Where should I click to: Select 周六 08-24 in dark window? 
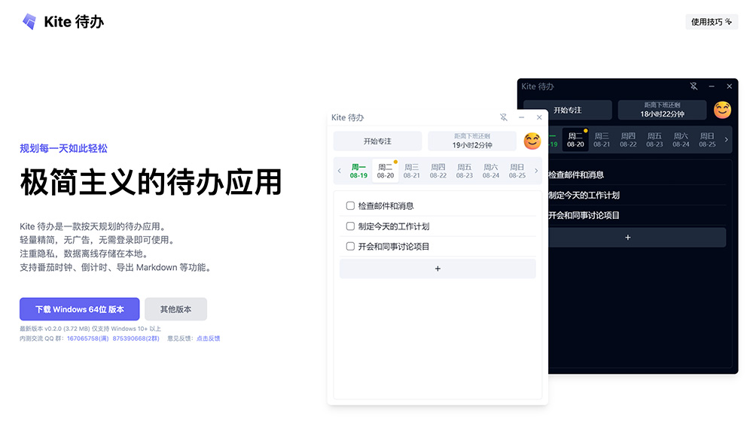point(681,140)
